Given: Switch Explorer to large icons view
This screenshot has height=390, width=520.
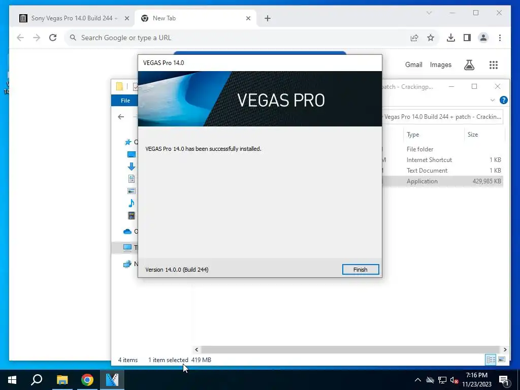Looking at the screenshot, I should click(502, 360).
